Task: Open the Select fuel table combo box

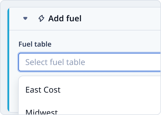Action: click(x=89, y=62)
